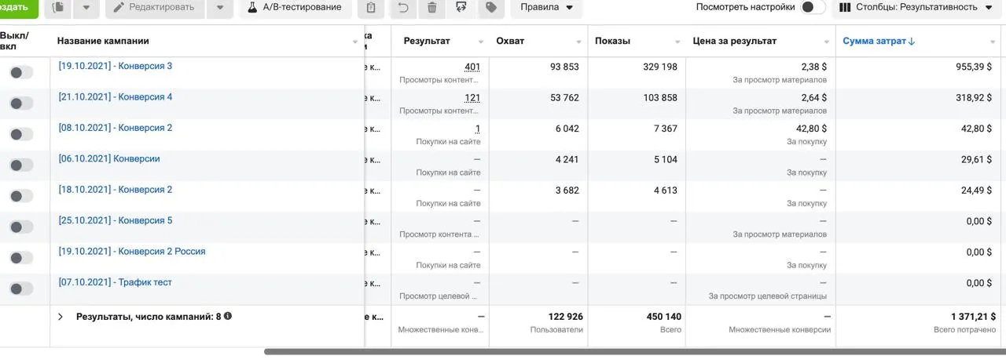Click the duplicate campaign icon

(58, 8)
